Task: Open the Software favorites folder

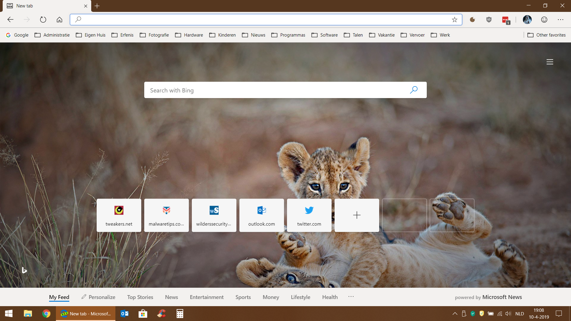Action: [324, 35]
